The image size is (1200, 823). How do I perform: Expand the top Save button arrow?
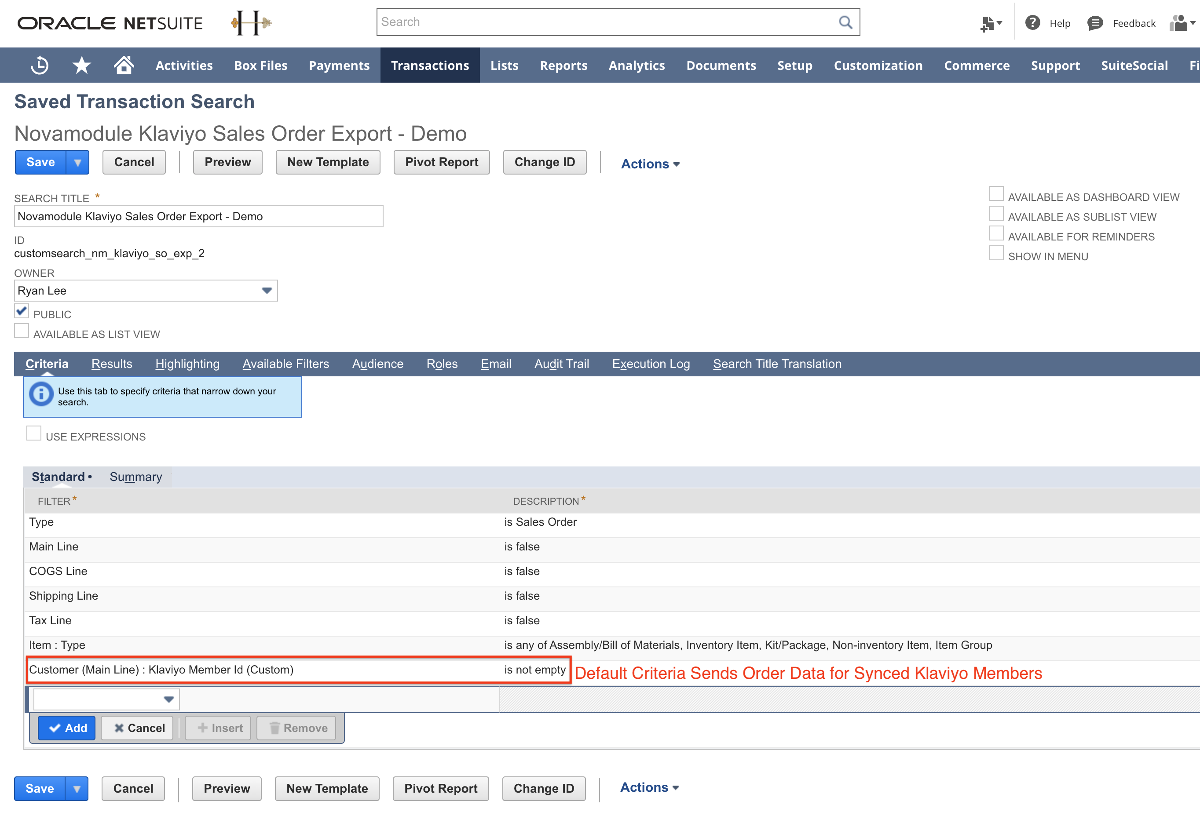[77, 163]
